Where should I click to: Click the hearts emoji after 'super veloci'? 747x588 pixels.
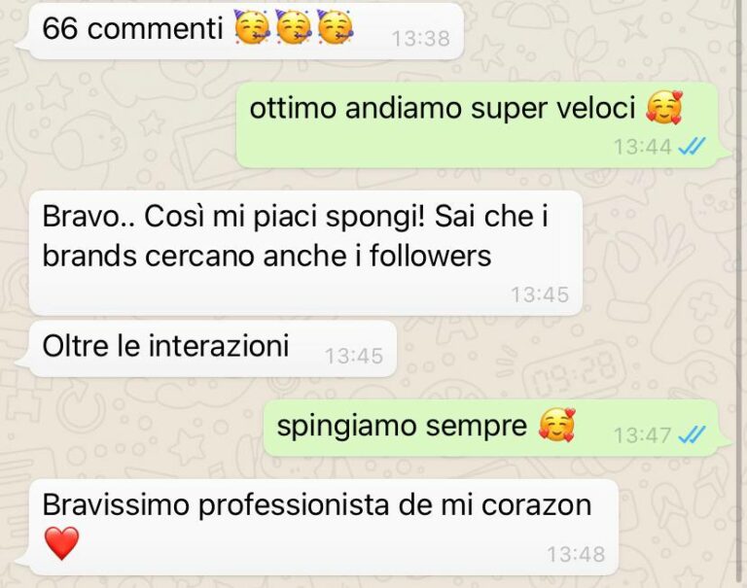pyautogui.click(x=664, y=108)
